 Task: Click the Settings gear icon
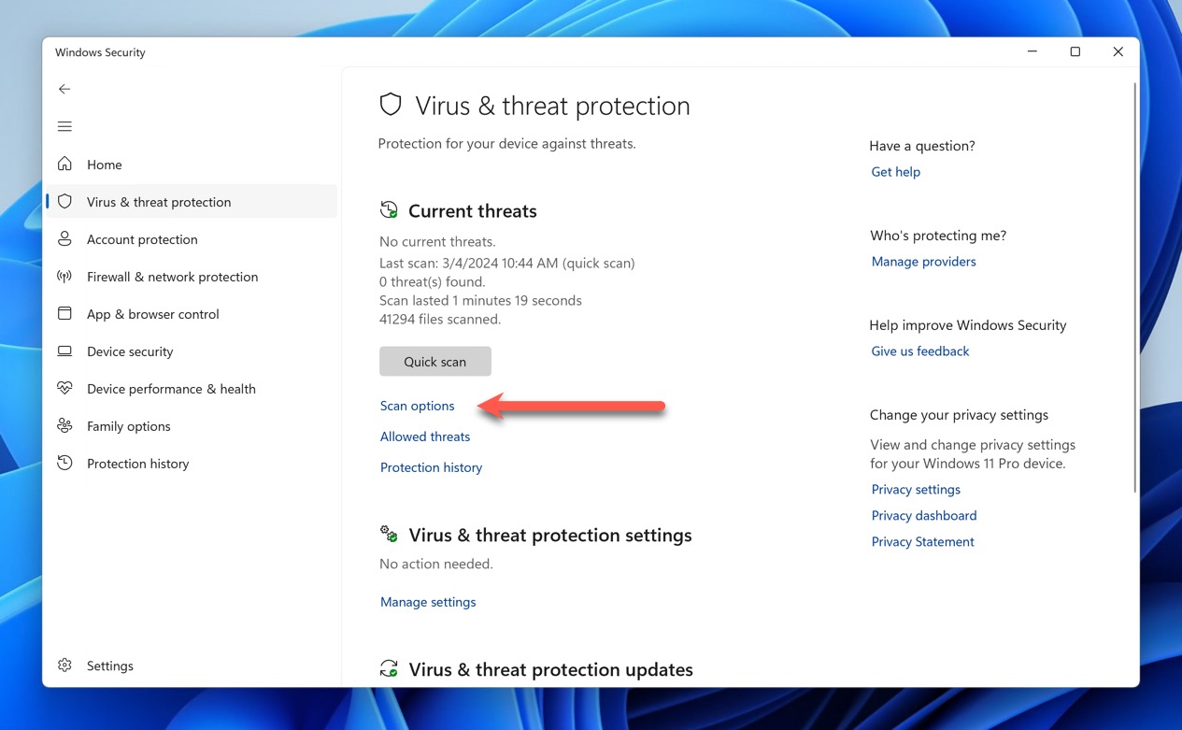(x=64, y=666)
